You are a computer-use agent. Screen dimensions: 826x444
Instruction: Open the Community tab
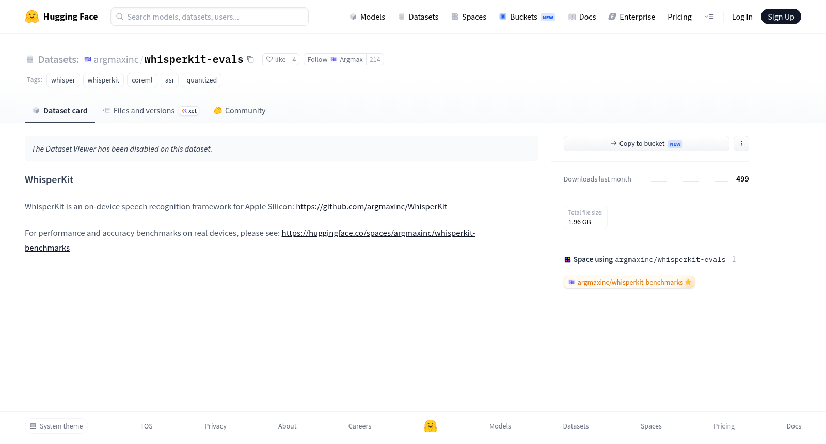click(240, 110)
